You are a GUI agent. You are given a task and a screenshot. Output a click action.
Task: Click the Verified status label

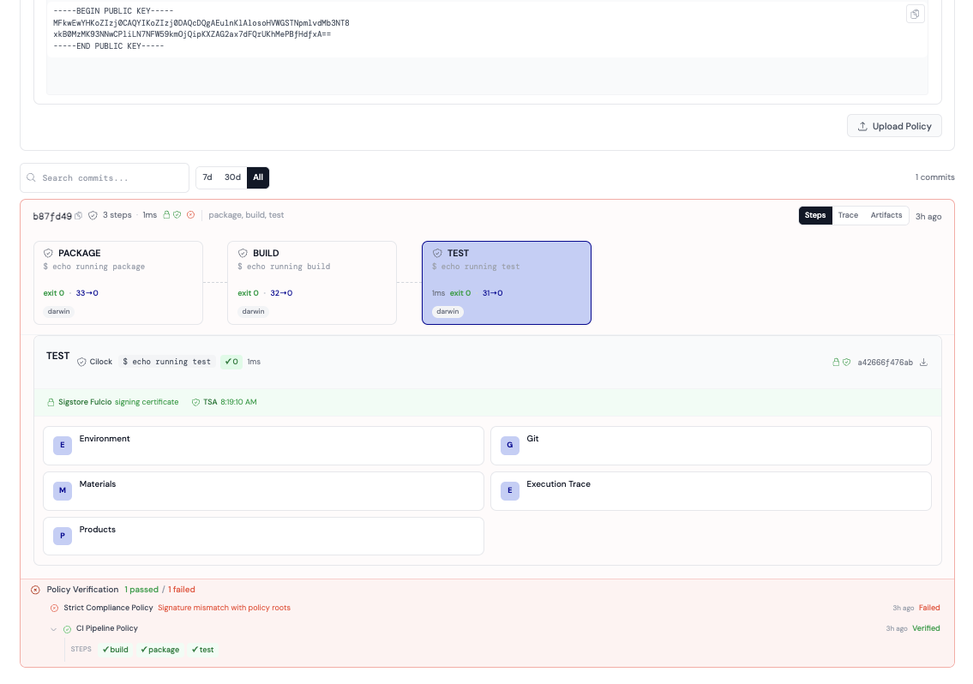point(926,629)
